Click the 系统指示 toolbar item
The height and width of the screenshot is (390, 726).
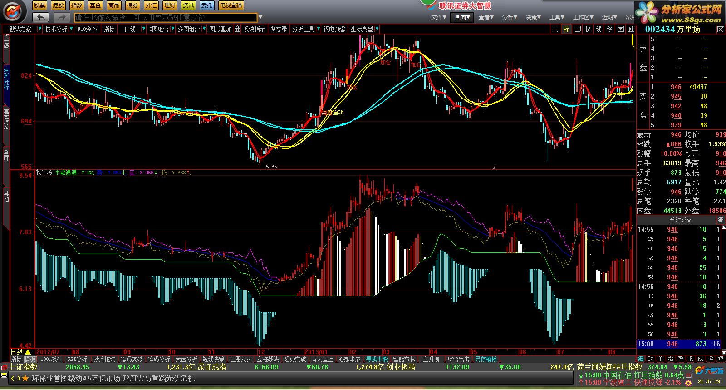254,29
